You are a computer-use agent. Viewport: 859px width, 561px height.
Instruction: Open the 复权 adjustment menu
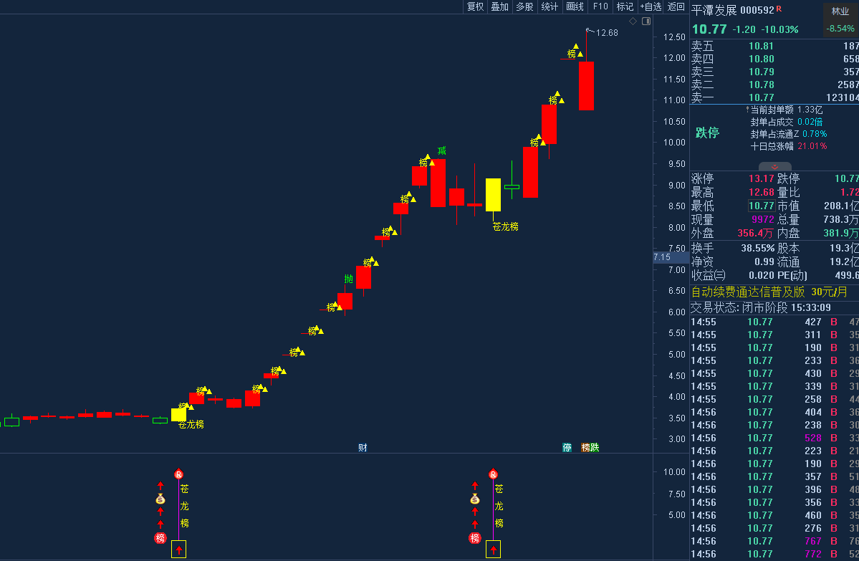coord(475,6)
